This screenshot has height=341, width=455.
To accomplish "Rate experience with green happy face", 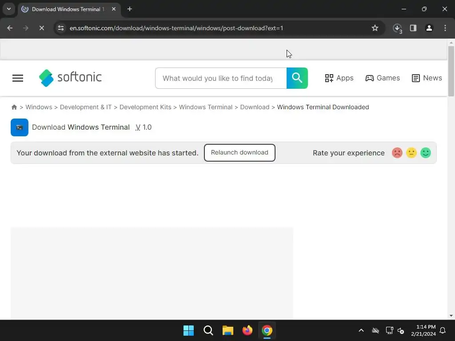I will (426, 153).
